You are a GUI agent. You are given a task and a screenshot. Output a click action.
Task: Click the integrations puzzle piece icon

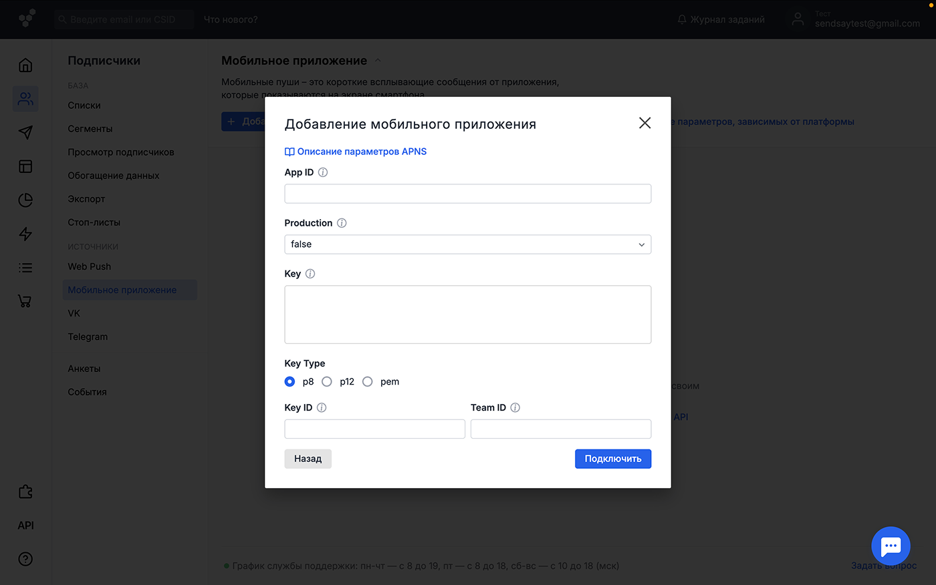(x=25, y=491)
